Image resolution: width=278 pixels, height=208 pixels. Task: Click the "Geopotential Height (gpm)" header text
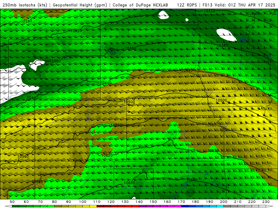coord(80,5)
